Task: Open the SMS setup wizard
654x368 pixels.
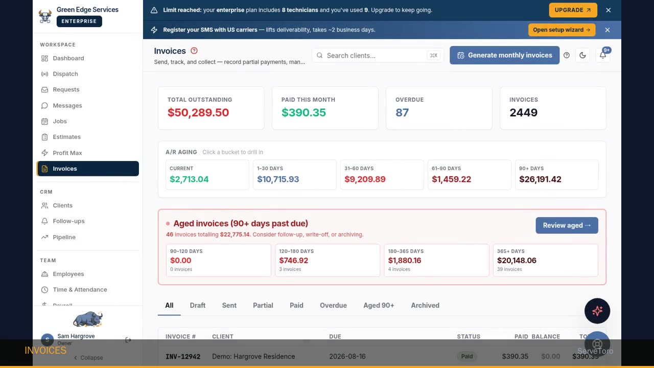Action: [x=562, y=30]
